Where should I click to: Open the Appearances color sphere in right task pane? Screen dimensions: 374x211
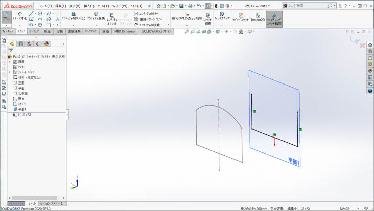(370, 71)
